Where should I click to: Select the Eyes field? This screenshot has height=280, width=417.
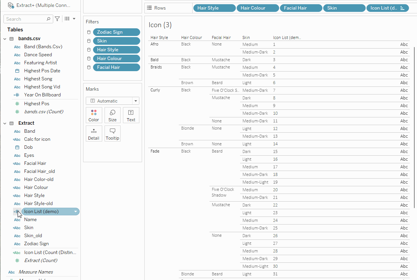pyautogui.click(x=29, y=155)
